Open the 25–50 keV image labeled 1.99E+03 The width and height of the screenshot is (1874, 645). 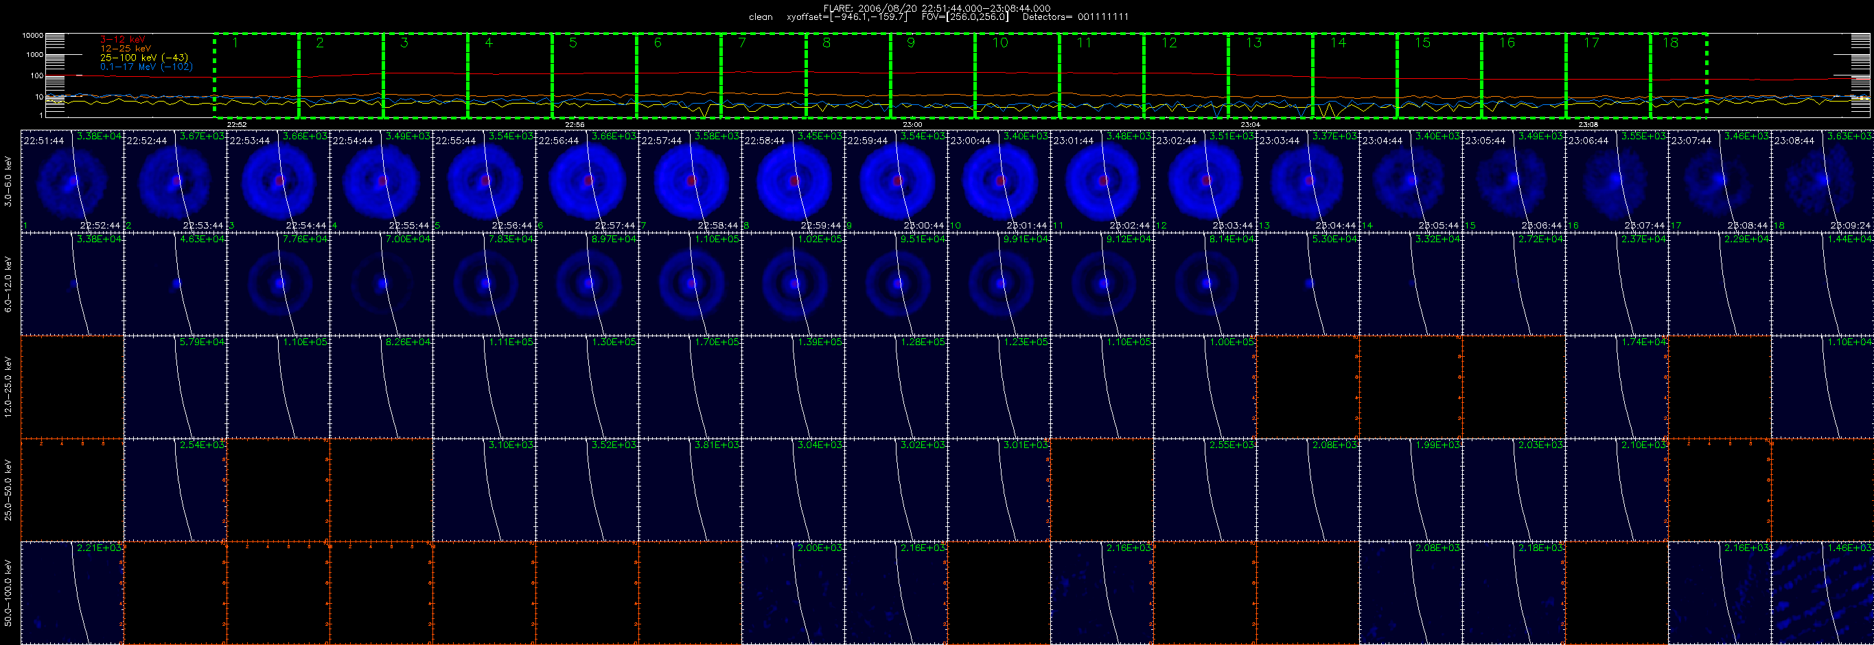click(1411, 490)
